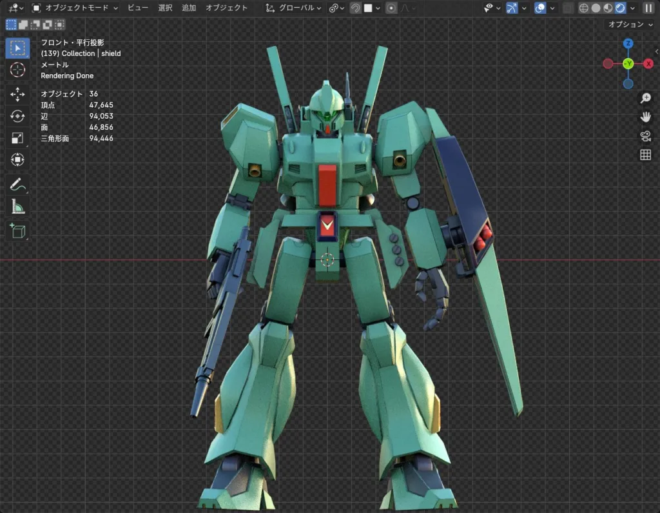This screenshot has width=660, height=513.
Task: Pause rendering with the pause button
Action: coord(648,8)
